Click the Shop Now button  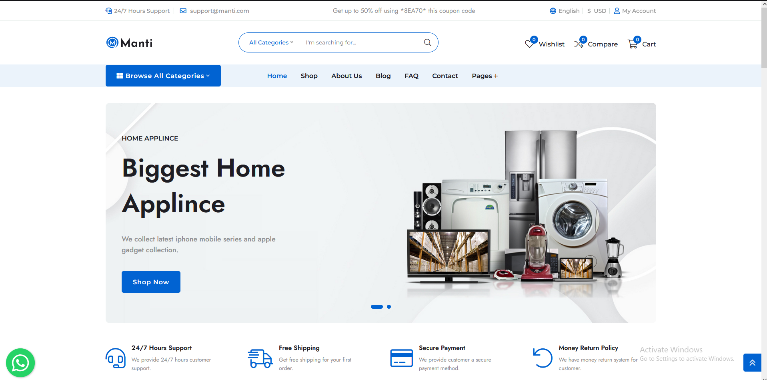point(151,282)
